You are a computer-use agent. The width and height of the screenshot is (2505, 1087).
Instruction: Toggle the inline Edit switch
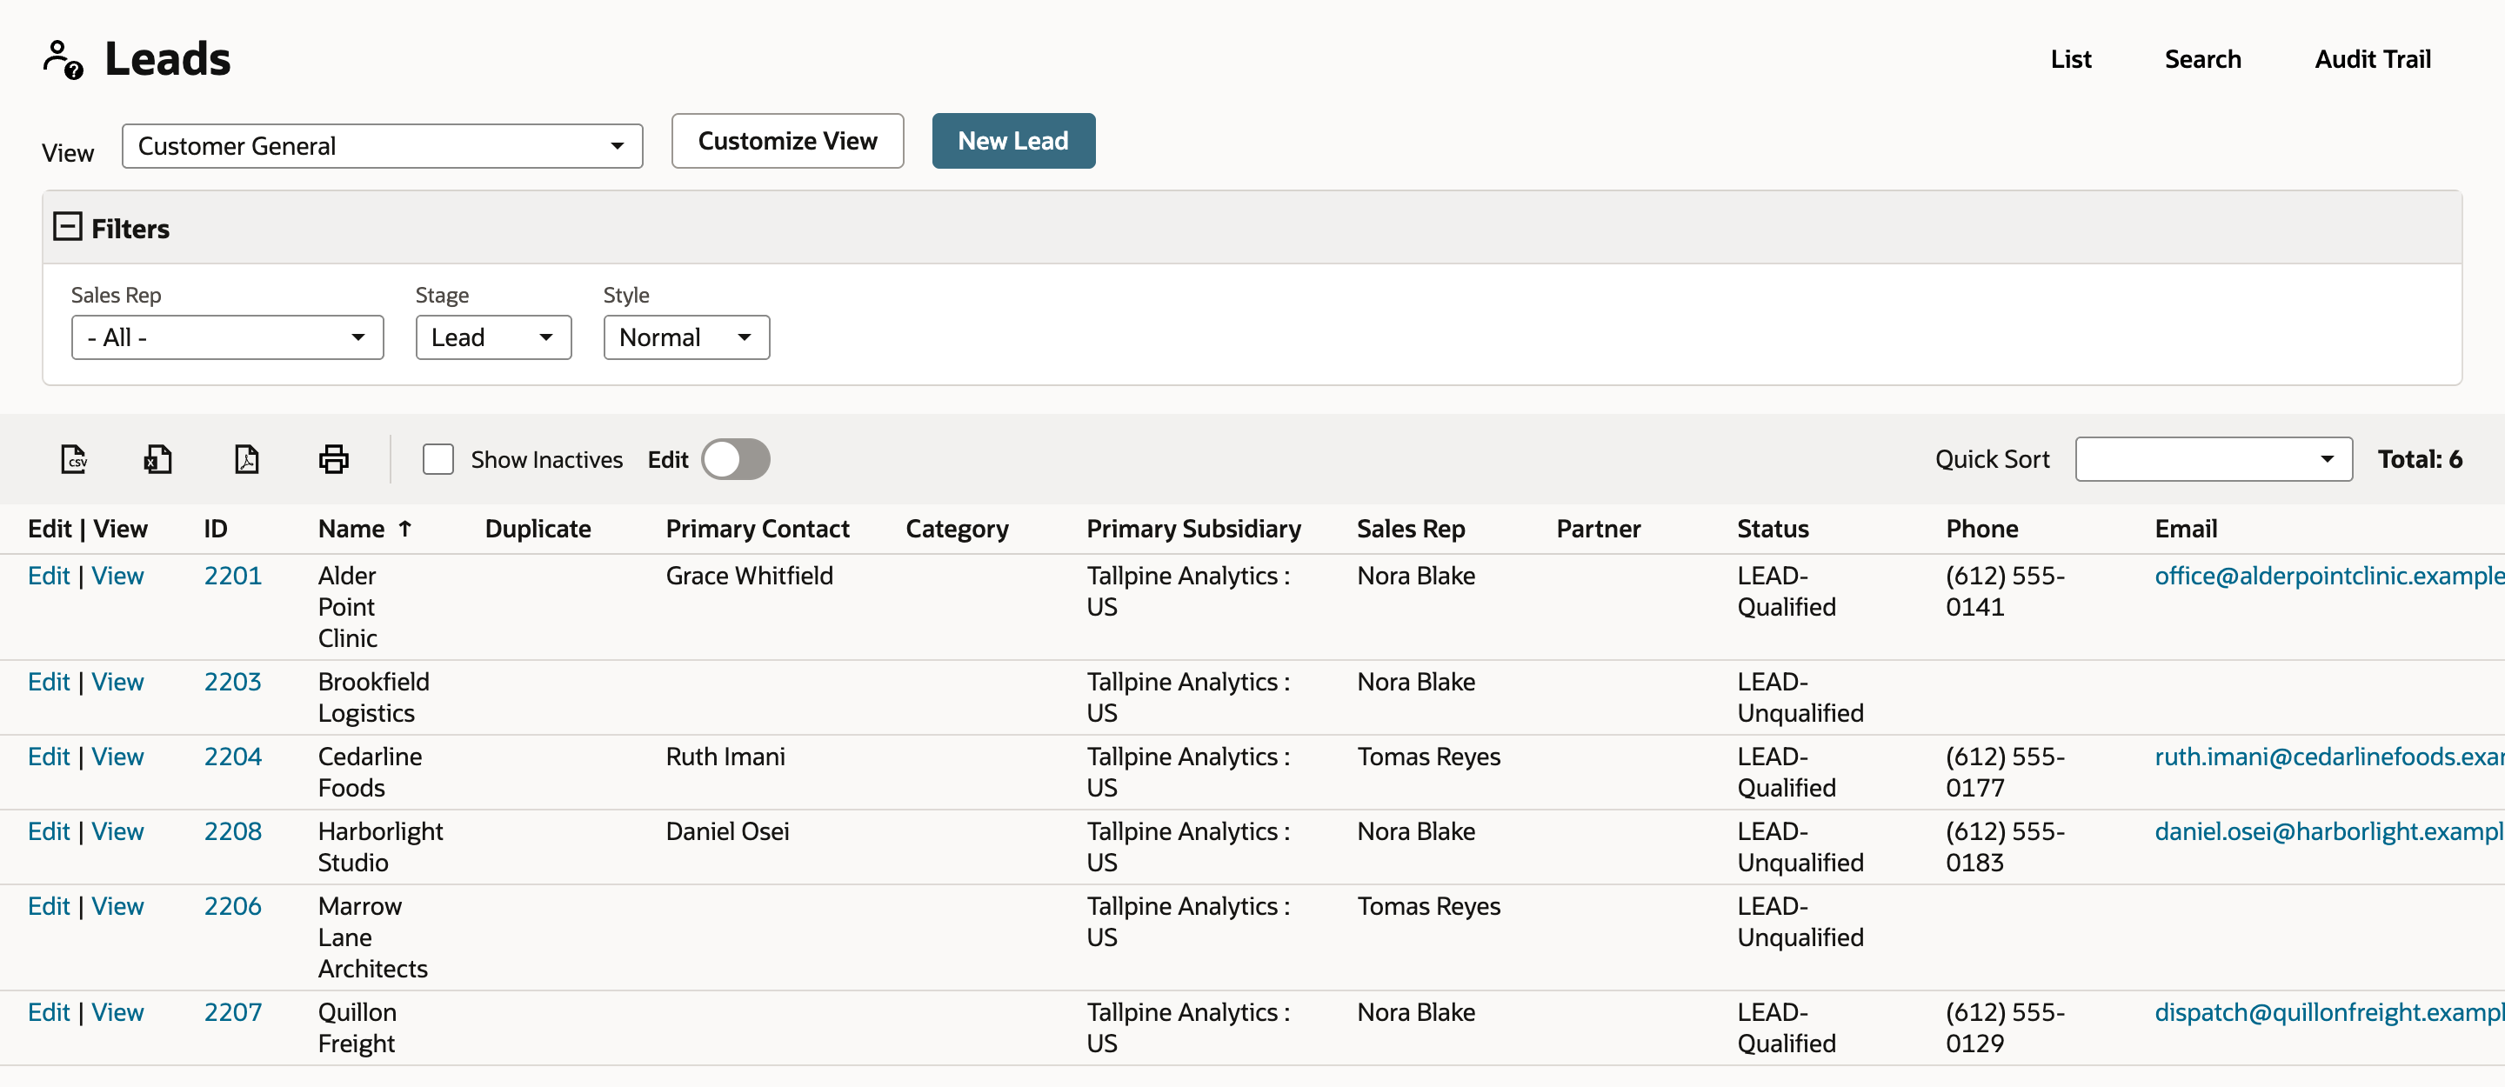click(x=736, y=459)
